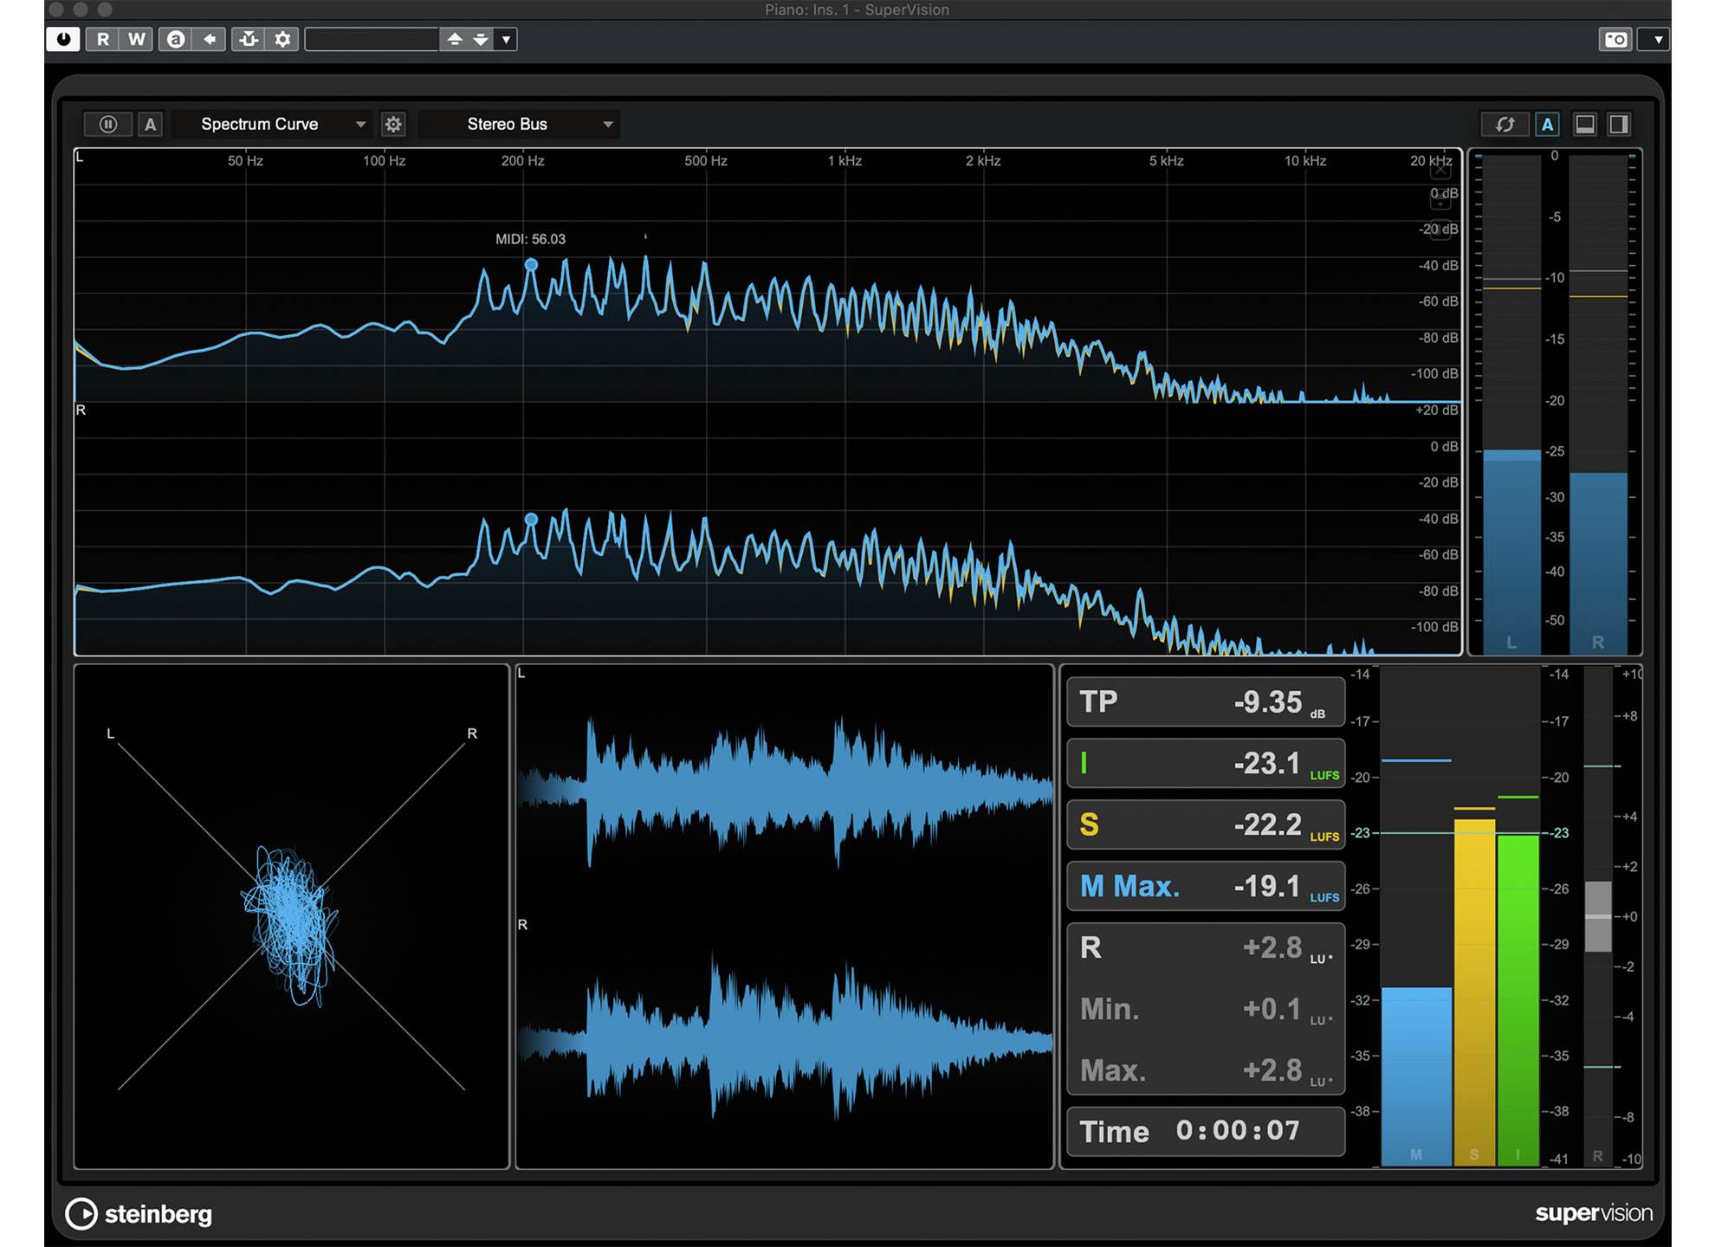Toggle Write automation W button
The height and width of the screenshot is (1247, 1715).
click(x=136, y=39)
